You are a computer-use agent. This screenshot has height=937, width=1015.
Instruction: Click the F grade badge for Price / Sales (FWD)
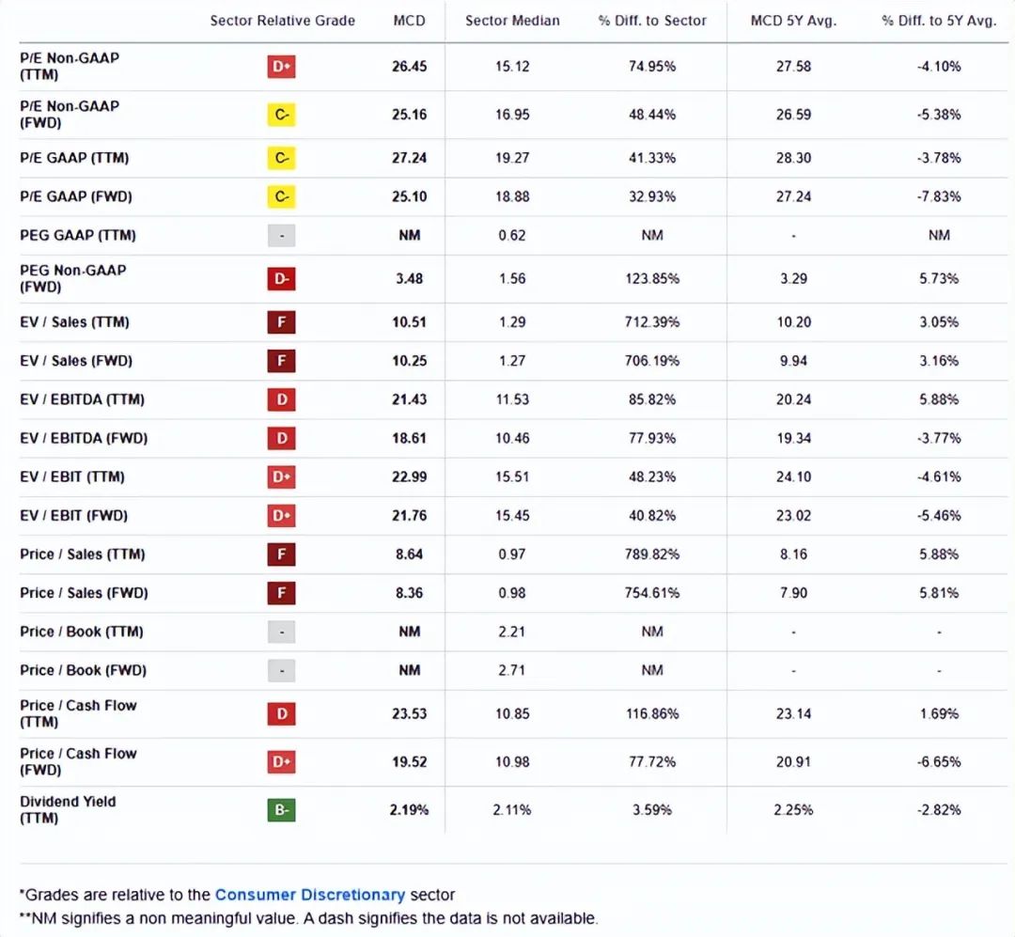point(281,593)
